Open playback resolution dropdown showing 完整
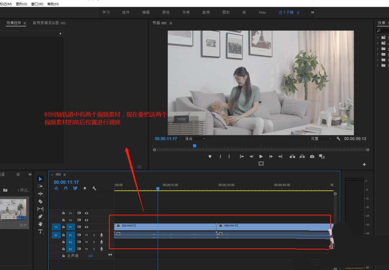 [321, 138]
